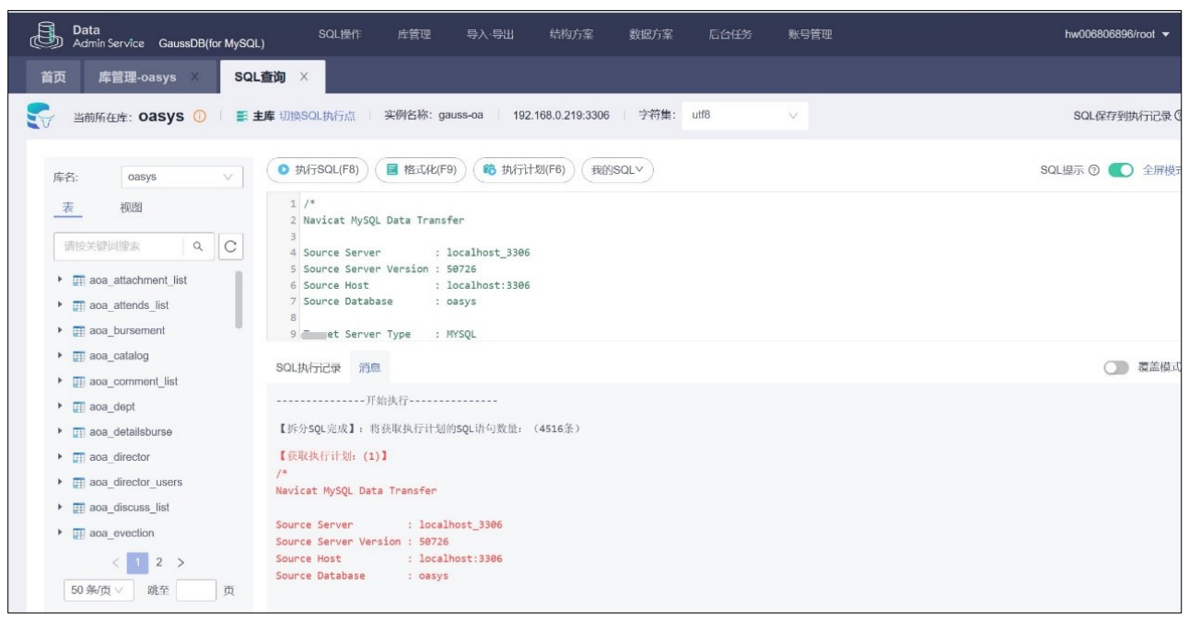Open the 库名 oasys dropdown
Viewport: 1189px width, 619px height.
(x=181, y=177)
